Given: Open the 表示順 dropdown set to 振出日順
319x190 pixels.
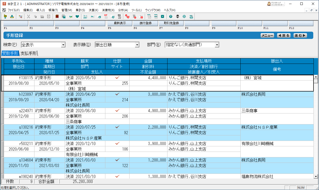Looking at the screenshot, I should point(137,45).
